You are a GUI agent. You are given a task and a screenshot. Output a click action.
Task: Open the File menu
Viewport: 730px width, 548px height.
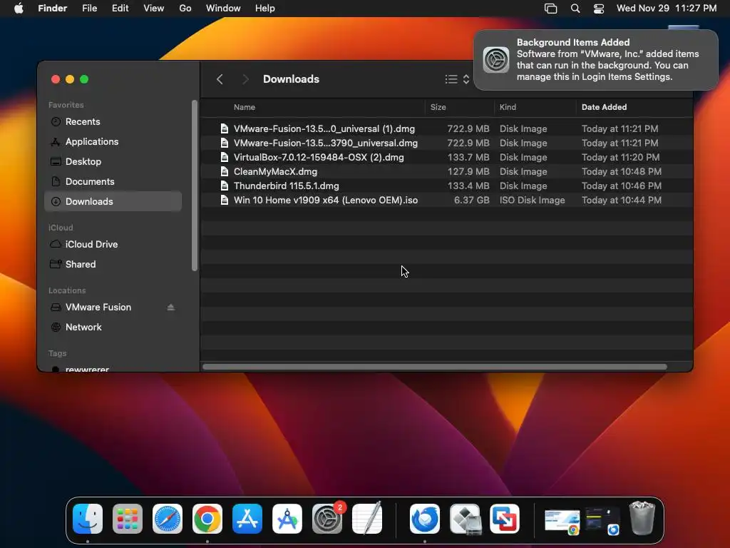pos(89,9)
